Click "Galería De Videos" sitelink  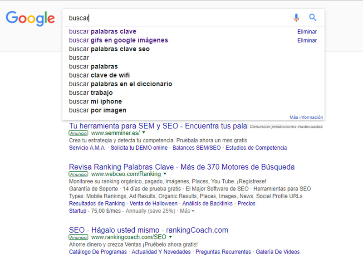point(278,252)
